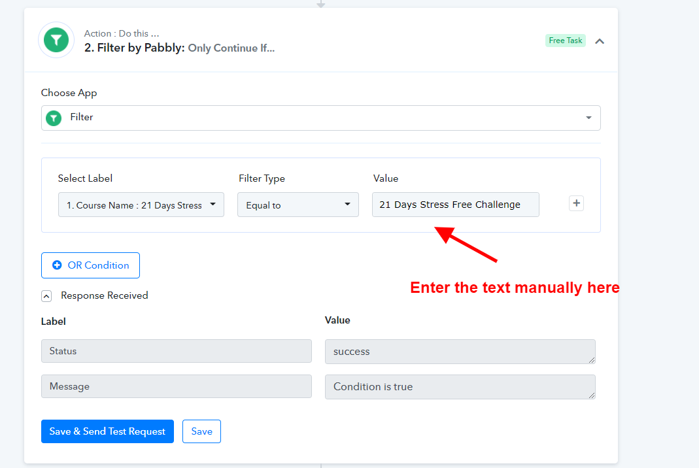Open the Select Label Course Name dropdown
699x468 pixels.
(141, 205)
